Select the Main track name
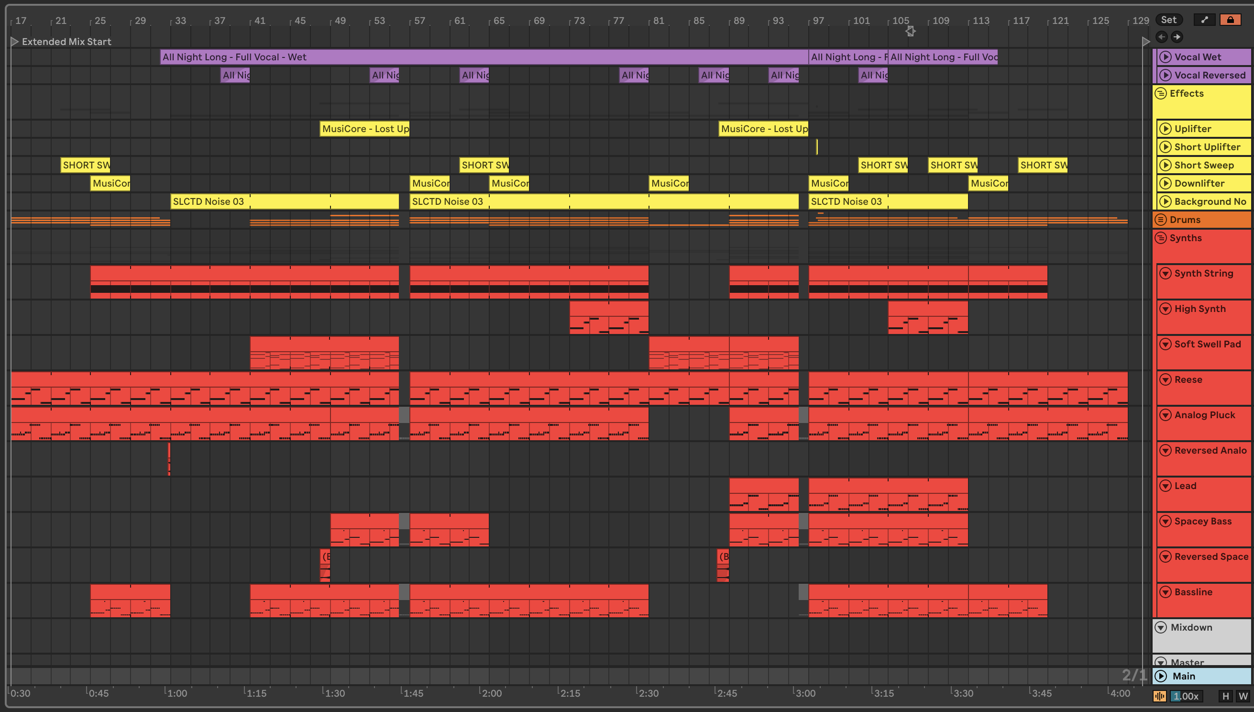Screen dimensions: 1254x712 point(1184,676)
